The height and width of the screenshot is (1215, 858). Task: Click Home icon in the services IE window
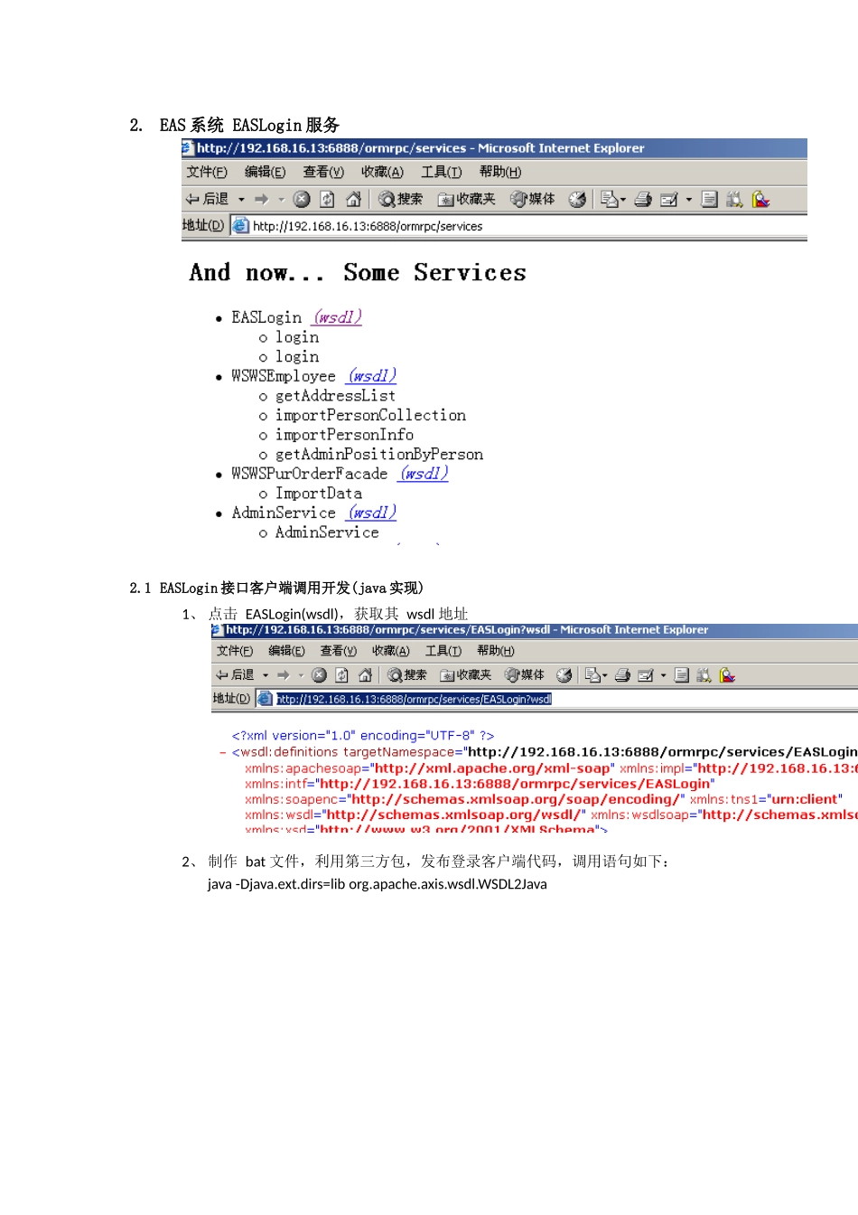354,199
